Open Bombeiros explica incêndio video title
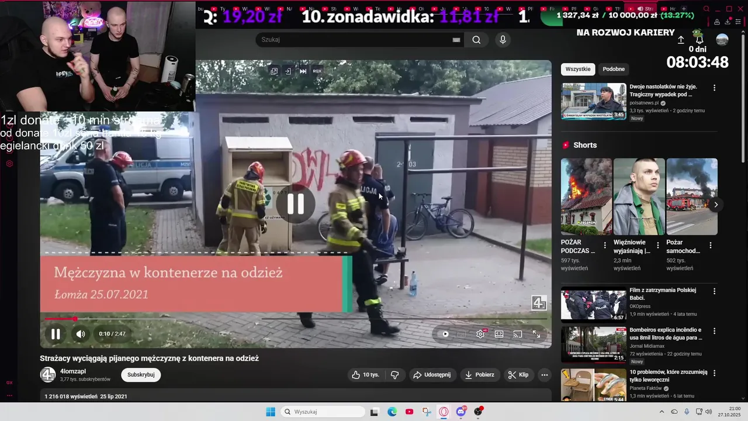Image resolution: width=748 pixels, height=421 pixels. pyautogui.click(x=666, y=334)
